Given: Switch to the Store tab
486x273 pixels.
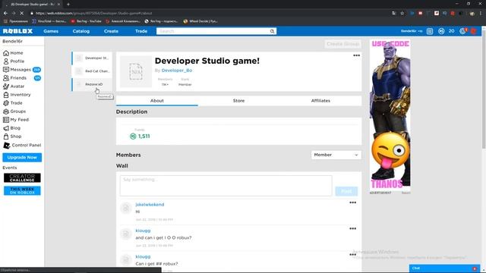Looking at the screenshot, I should (x=238, y=101).
